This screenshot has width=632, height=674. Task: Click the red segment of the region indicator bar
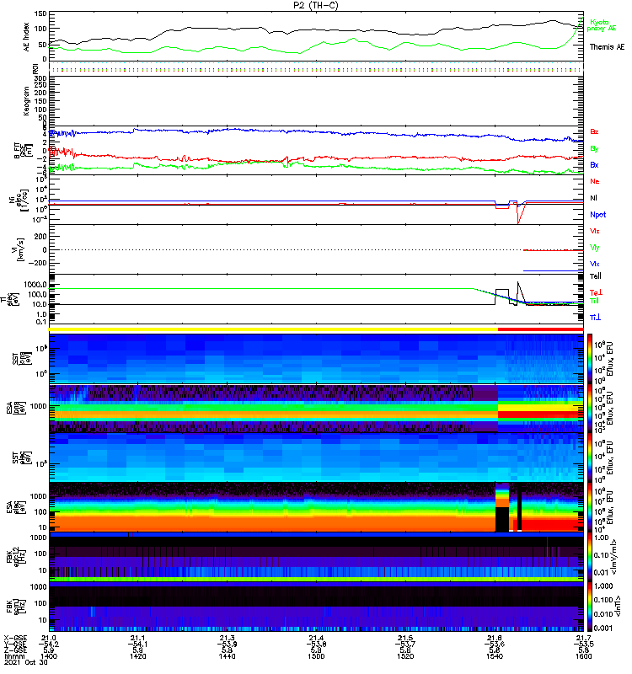[541, 329]
